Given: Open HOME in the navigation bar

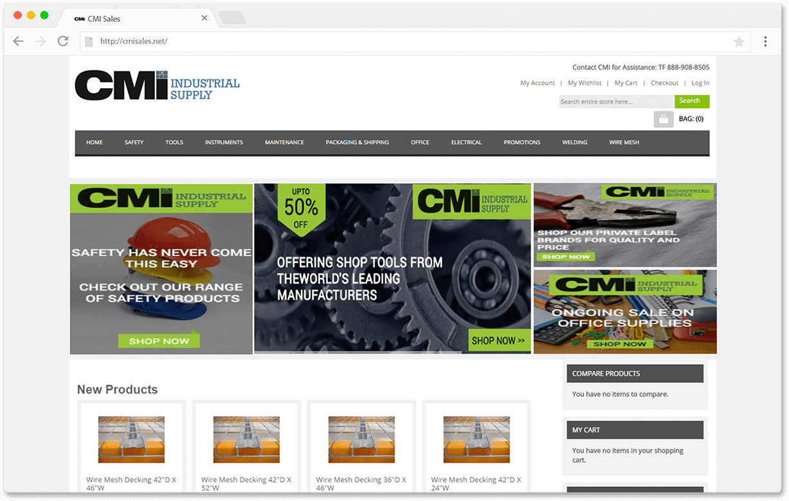Looking at the screenshot, I should click(95, 142).
